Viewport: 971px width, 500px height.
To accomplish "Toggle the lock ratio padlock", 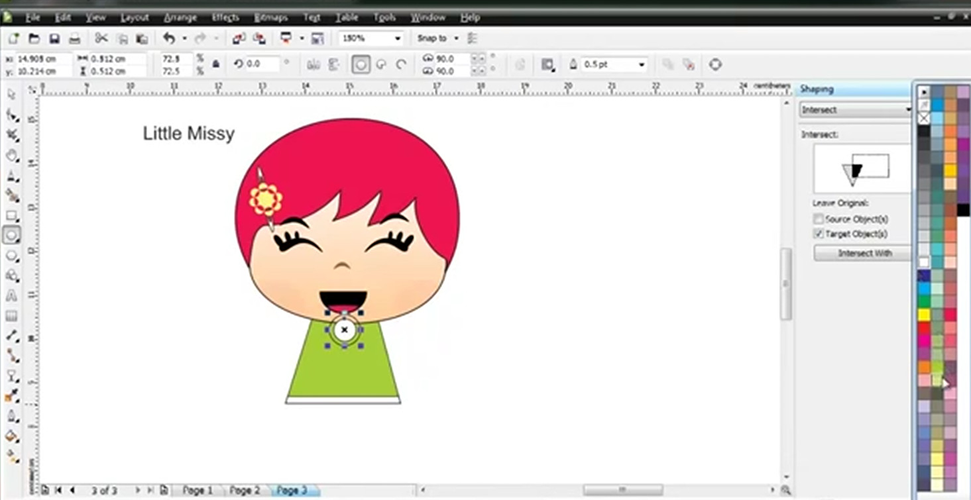I will 215,64.
